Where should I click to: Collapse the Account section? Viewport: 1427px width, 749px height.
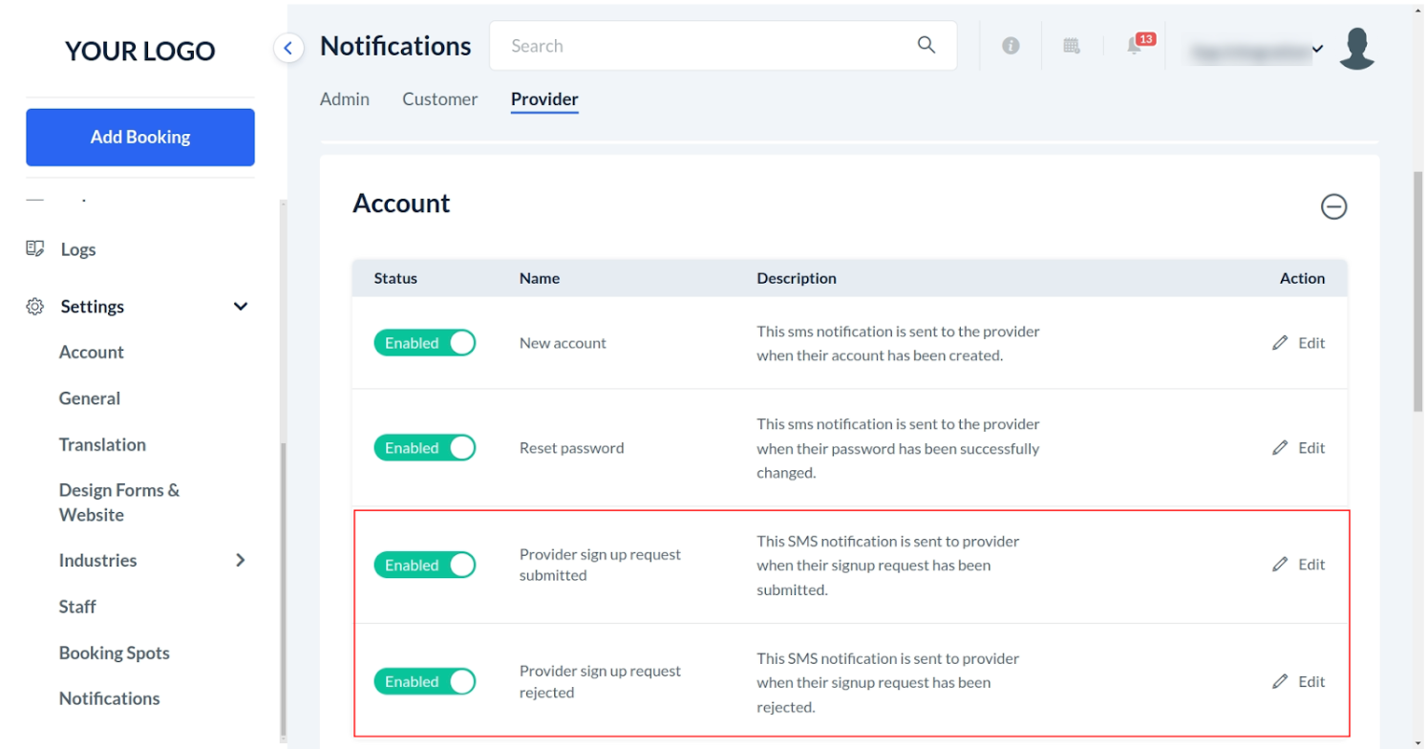point(1333,206)
